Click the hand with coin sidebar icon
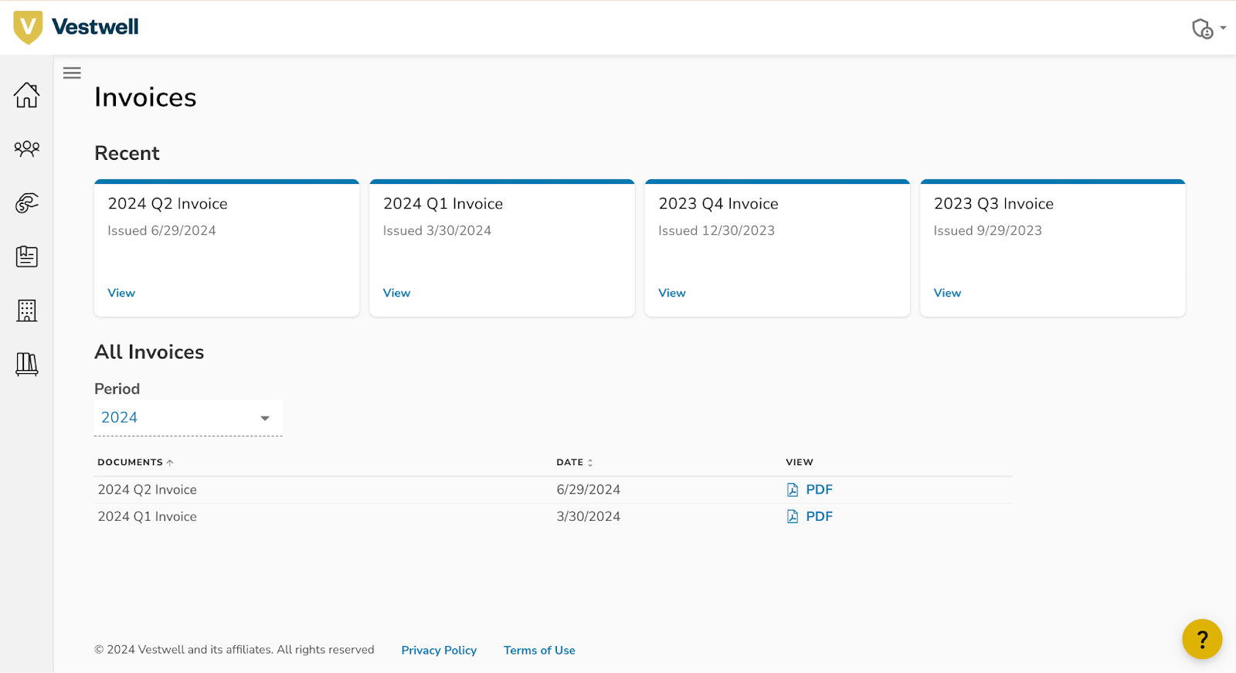Viewport: 1236px width, 673px height. [26, 202]
